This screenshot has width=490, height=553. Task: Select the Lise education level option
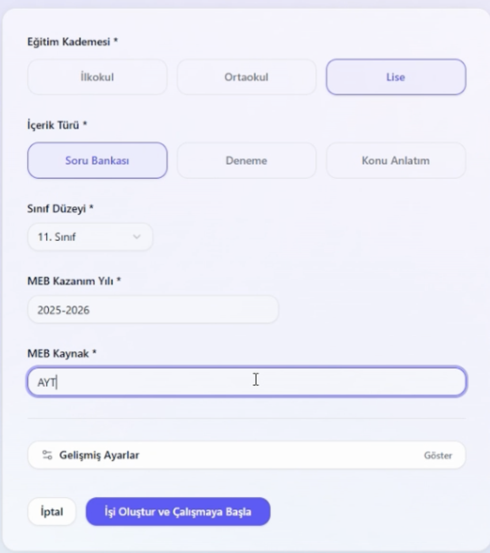click(396, 77)
